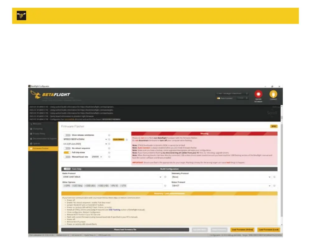Open the USB Flashing link
This screenshot has width=311, height=241.
(x=114, y=210)
